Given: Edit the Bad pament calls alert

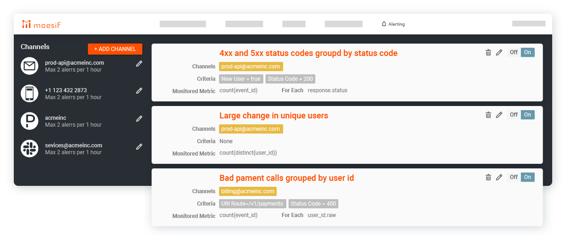Looking at the screenshot, I should [499, 177].
